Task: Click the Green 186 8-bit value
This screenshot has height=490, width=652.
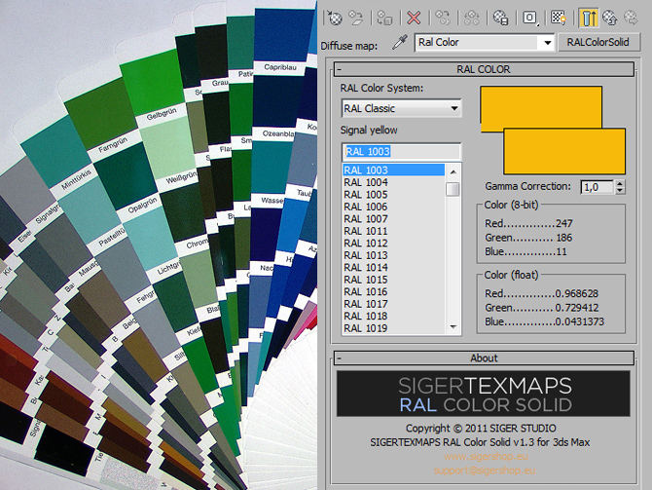Action: point(564,238)
